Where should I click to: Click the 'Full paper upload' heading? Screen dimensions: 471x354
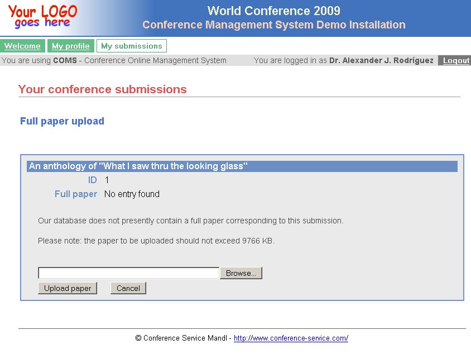62,121
